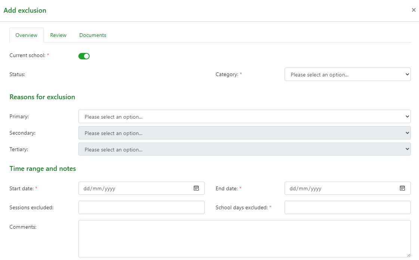This screenshot has width=419, height=260.
Task: Switch to the Review tab
Action: [x=58, y=35]
